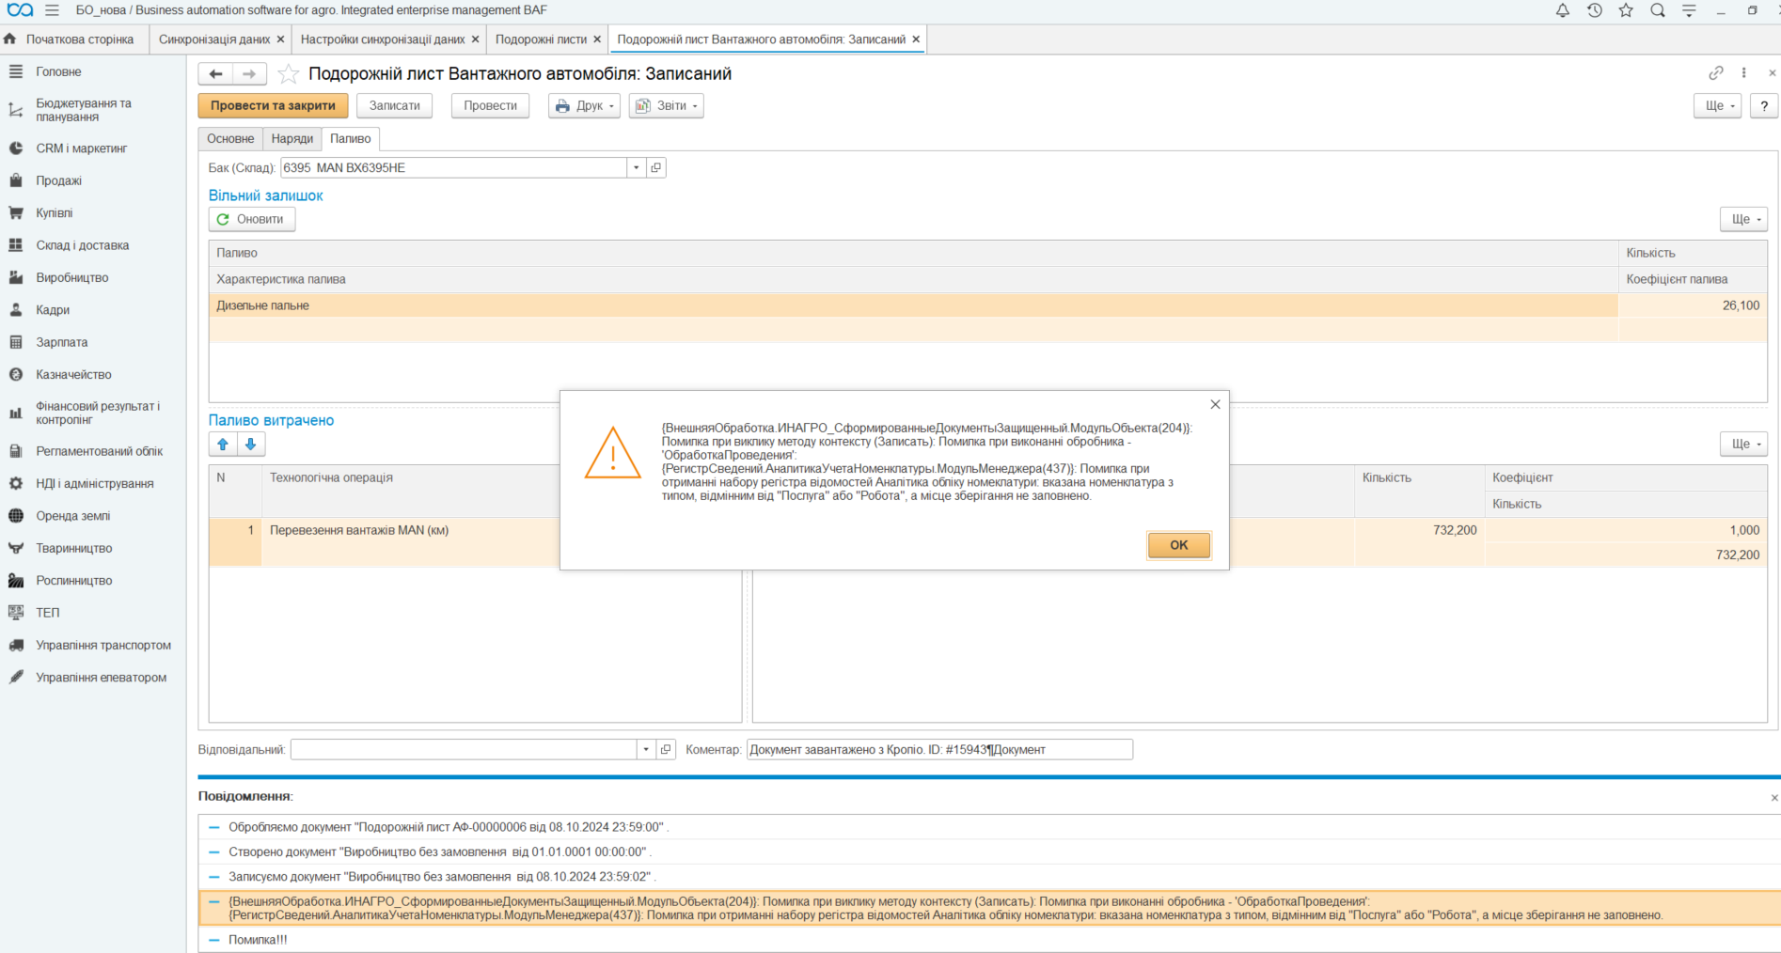The width and height of the screenshot is (1781, 953).
Task: Copy link to this document icon
Action: [x=1716, y=72]
